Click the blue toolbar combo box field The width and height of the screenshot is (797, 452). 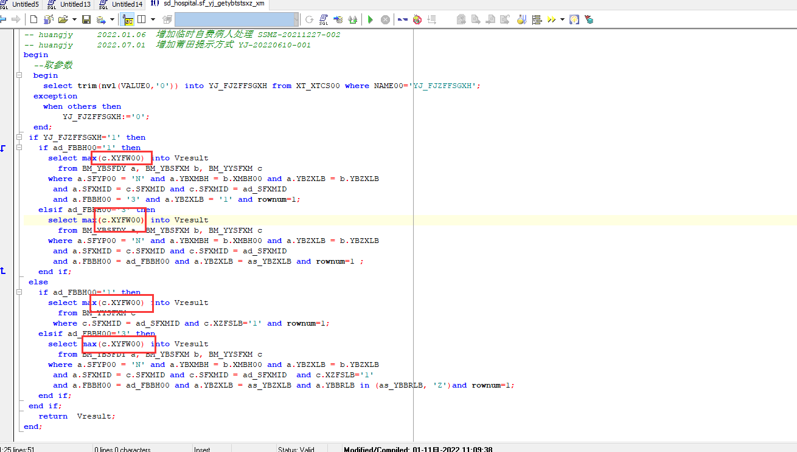[235, 19]
